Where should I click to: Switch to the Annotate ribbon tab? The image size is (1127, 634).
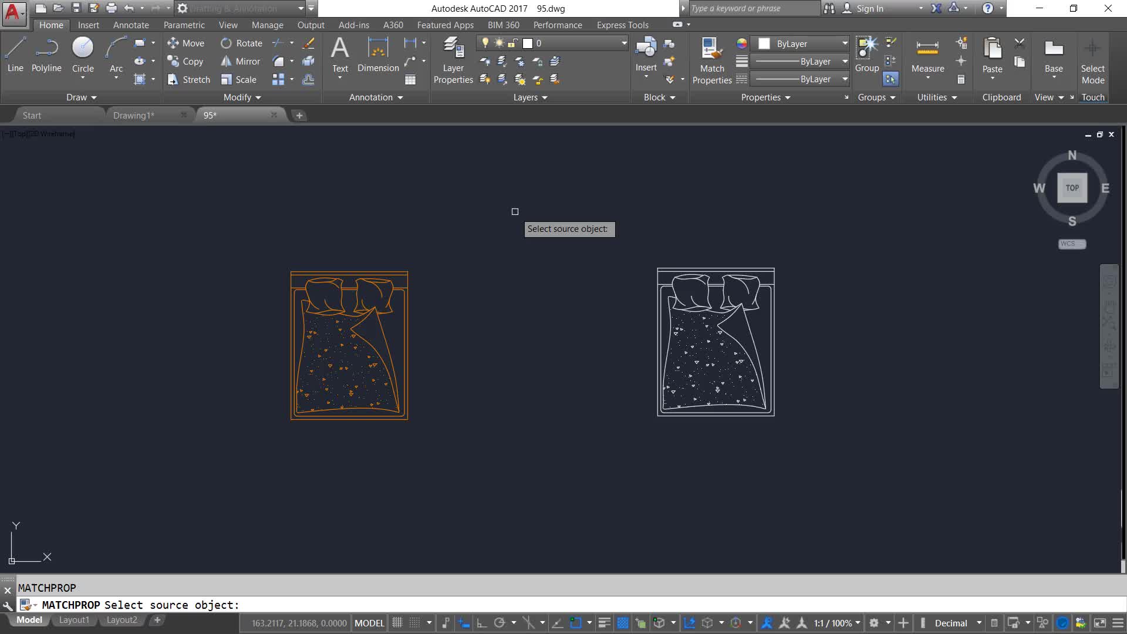(131, 25)
